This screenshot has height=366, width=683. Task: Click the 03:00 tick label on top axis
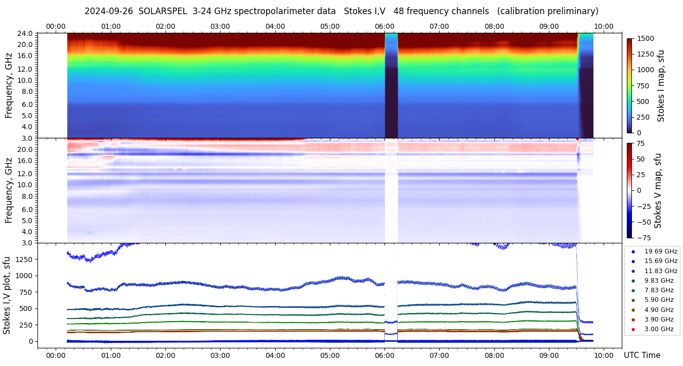220,26
